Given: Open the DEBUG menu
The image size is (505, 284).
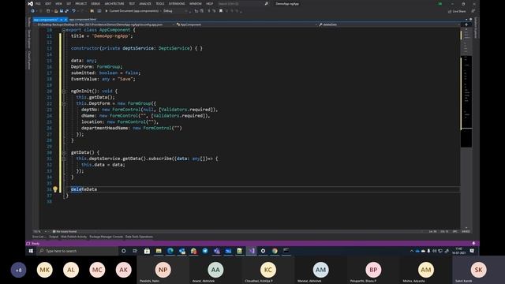Looking at the screenshot, I should click(x=95, y=3).
